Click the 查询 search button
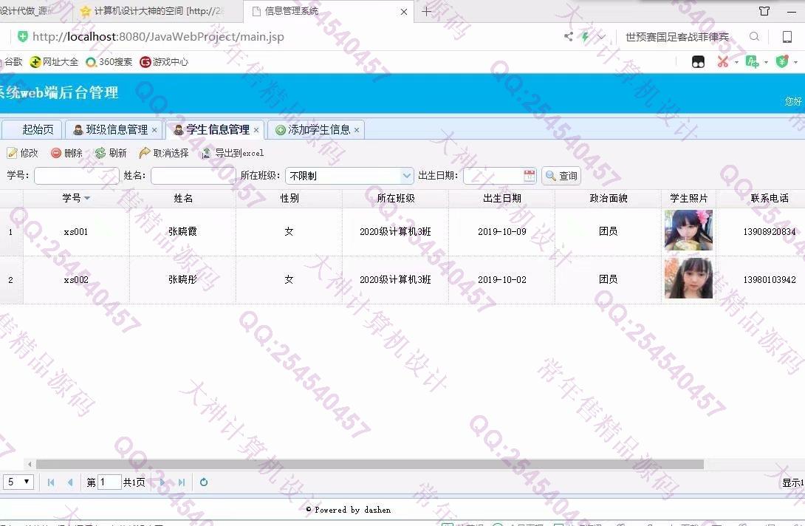The image size is (805, 526). pyautogui.click(x=561, y=176)
